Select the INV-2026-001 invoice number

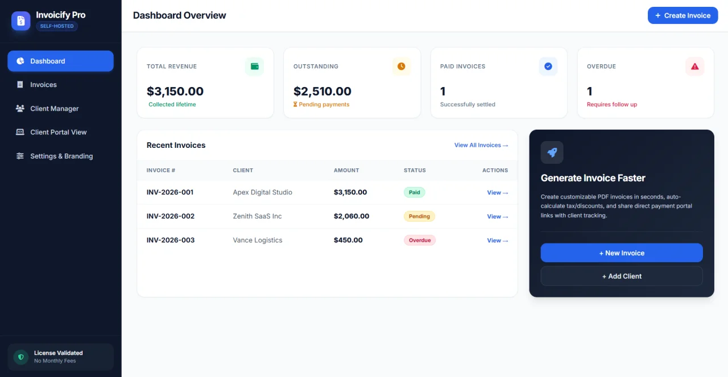(x=170, y=192)
